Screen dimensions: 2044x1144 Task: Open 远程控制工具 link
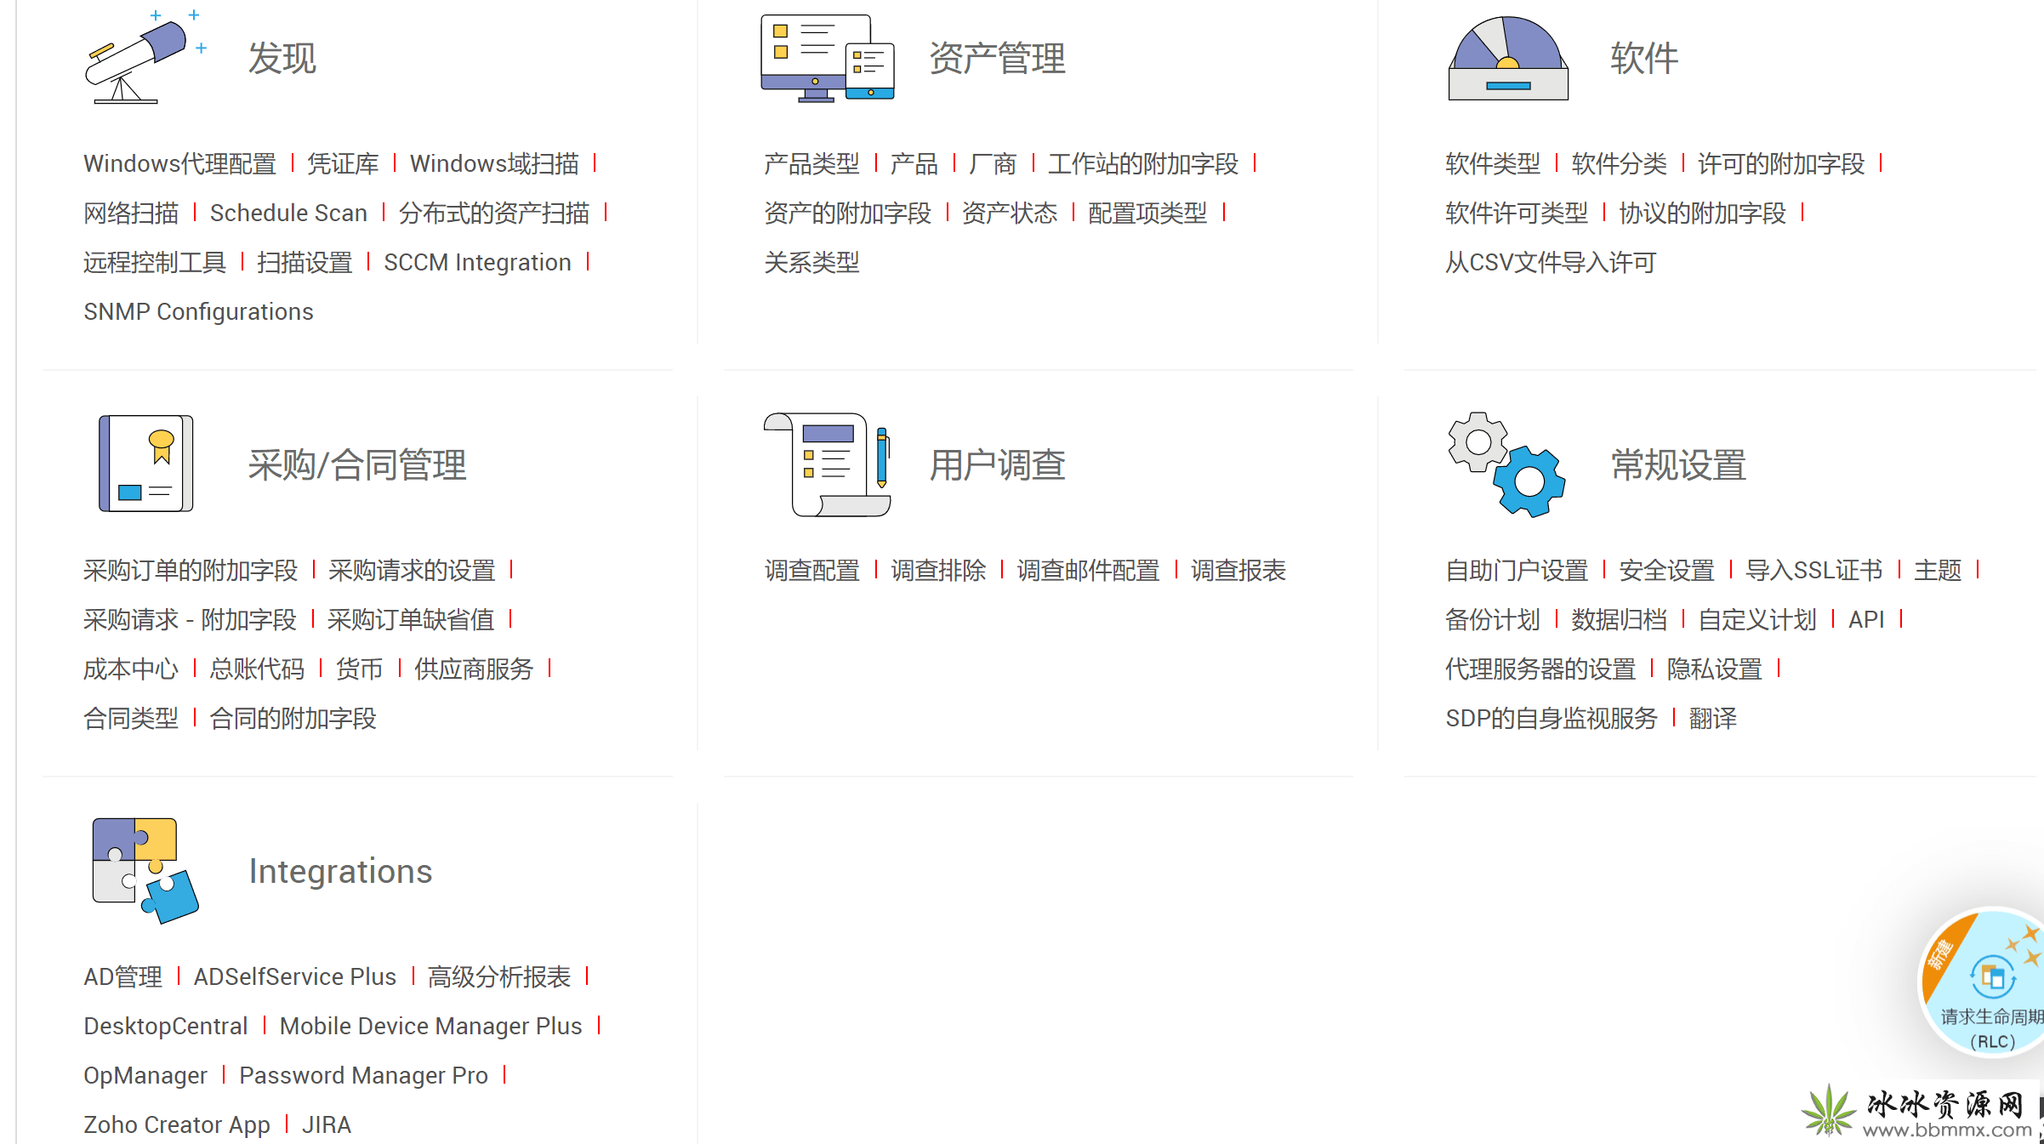[x=155, y=262]
